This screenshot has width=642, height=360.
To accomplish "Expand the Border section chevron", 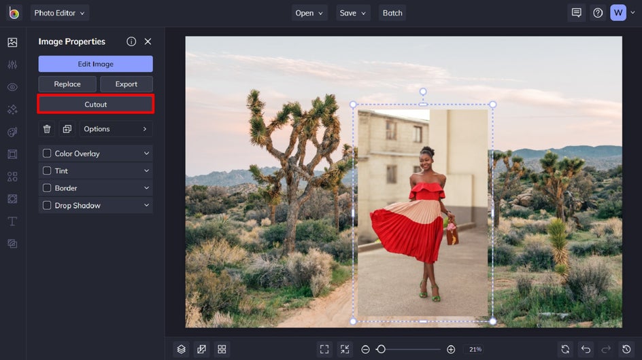I will coord(146,188).
